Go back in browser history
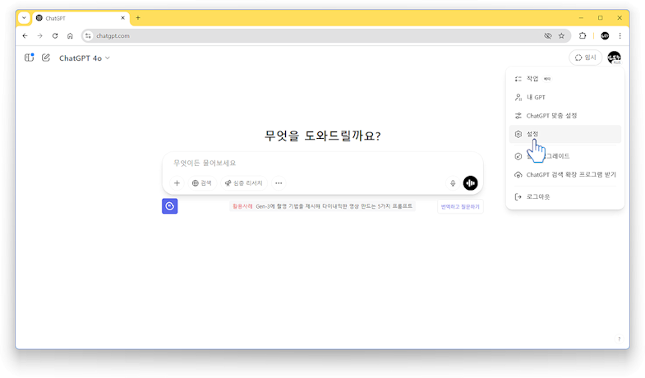 tap(25, 36)
